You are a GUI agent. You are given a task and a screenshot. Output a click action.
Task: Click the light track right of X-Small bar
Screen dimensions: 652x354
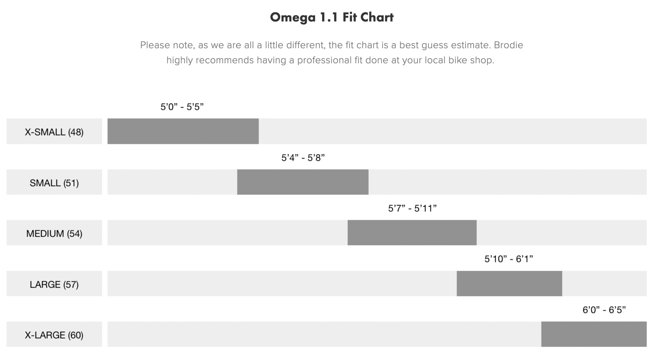click(453, 131)
